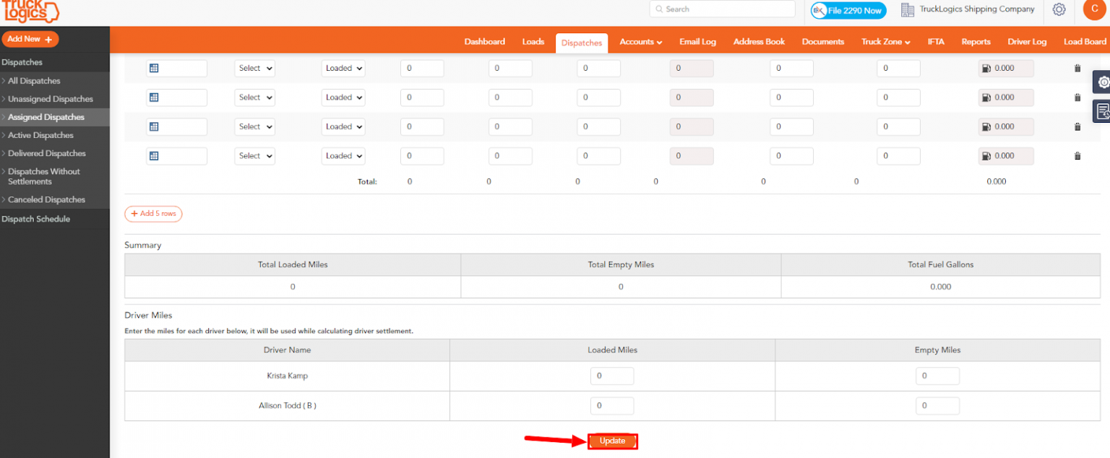Click the document notes icon on the right edge
The height and width of the screenshot is (458, 1110).
click(x=1103, y=111)
